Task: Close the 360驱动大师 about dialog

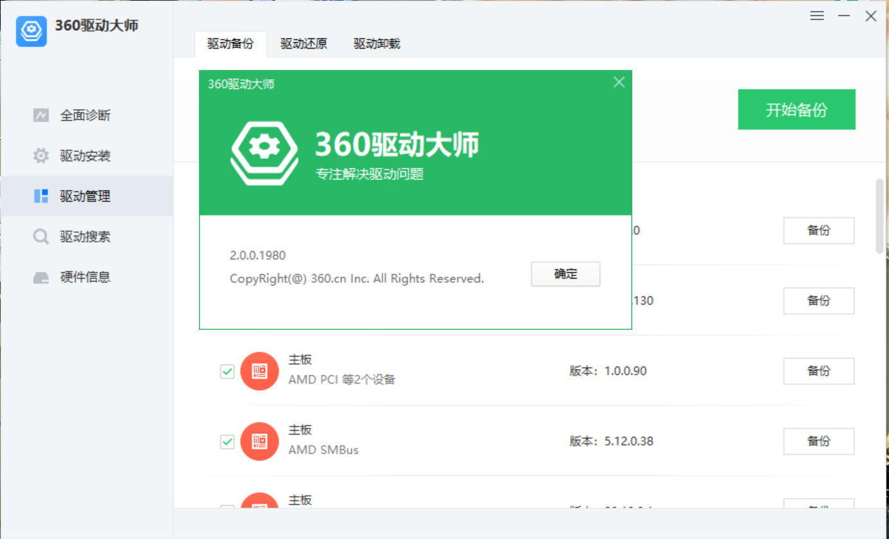Action: tap(619, 82)
